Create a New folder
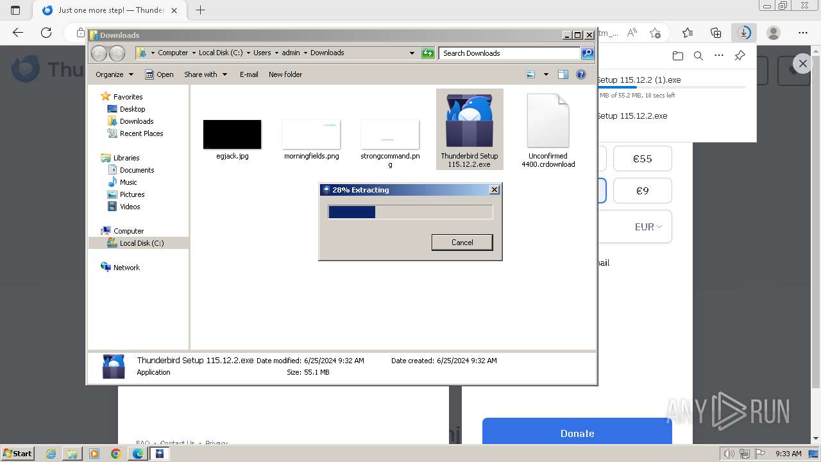 (285, 74)
